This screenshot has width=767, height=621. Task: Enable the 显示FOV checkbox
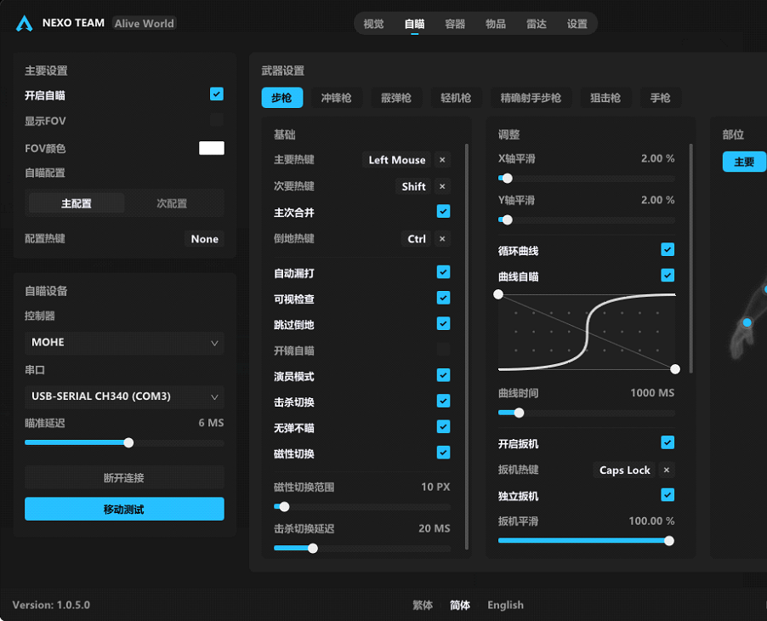(x=217, y=121)
